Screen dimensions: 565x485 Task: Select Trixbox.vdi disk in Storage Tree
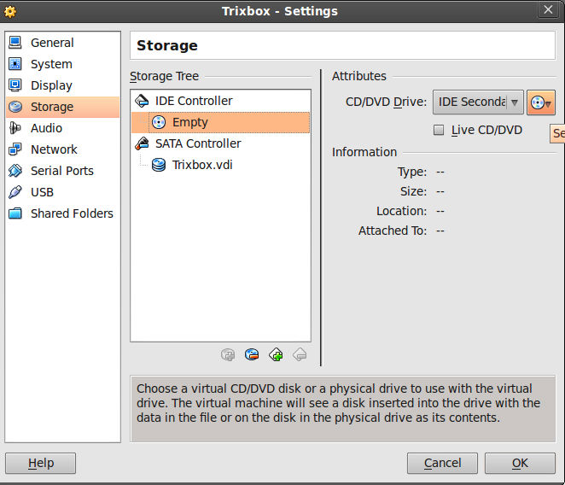pyautogui.click(x=201, y=165)
